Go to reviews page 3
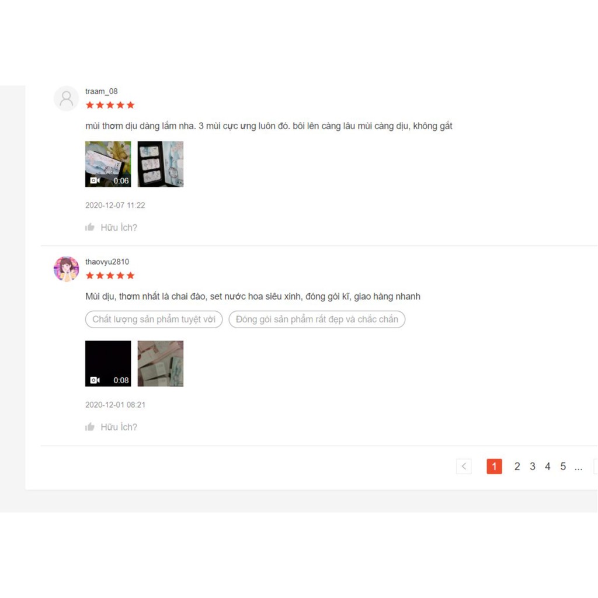This screenshot has width=598, height=598. pos(533,466)
